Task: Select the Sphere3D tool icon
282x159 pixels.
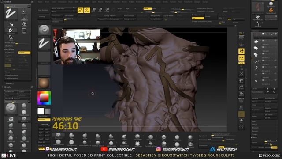Action: pos(271,4)
